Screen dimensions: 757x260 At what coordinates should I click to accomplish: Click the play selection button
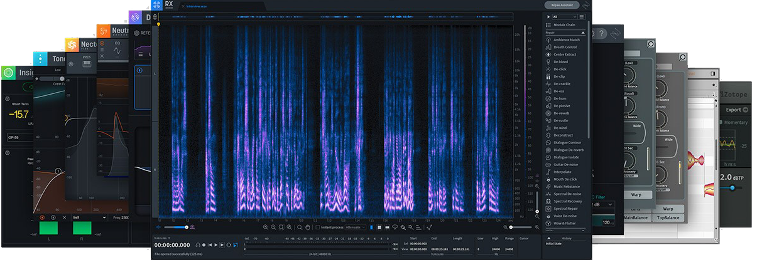pyautogui.click(x=222, y=245)
